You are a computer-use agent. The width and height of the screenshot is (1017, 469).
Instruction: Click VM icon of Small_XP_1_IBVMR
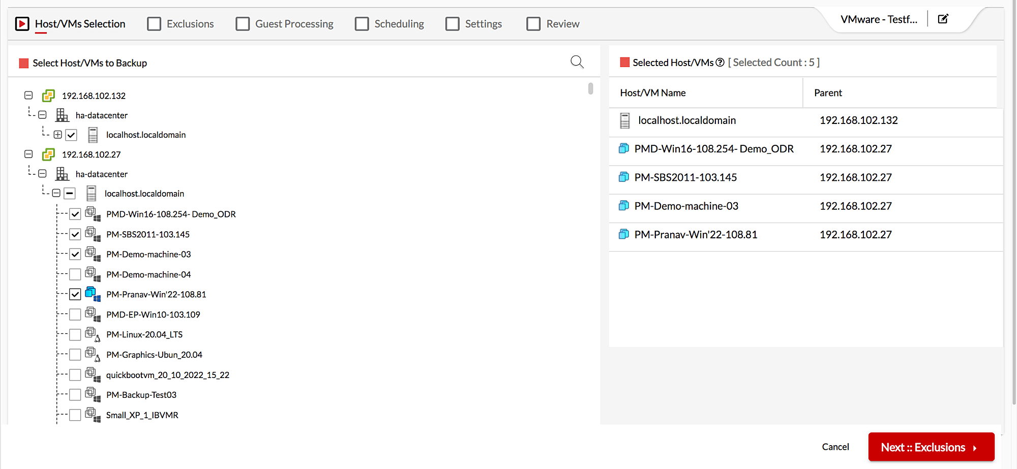coord(93,415)
